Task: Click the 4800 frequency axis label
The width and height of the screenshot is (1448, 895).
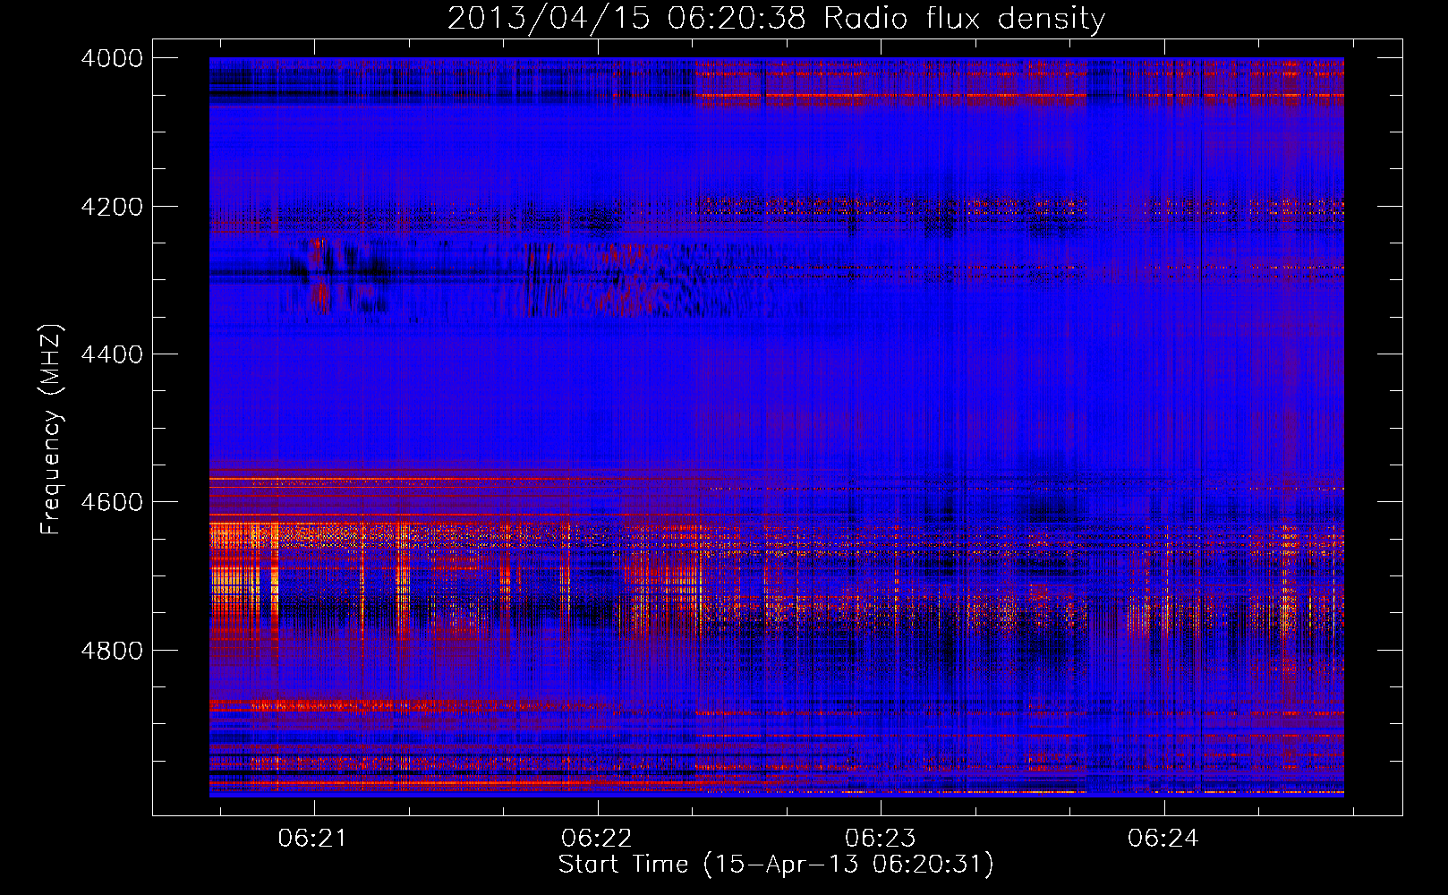Action: pos(112,650)
